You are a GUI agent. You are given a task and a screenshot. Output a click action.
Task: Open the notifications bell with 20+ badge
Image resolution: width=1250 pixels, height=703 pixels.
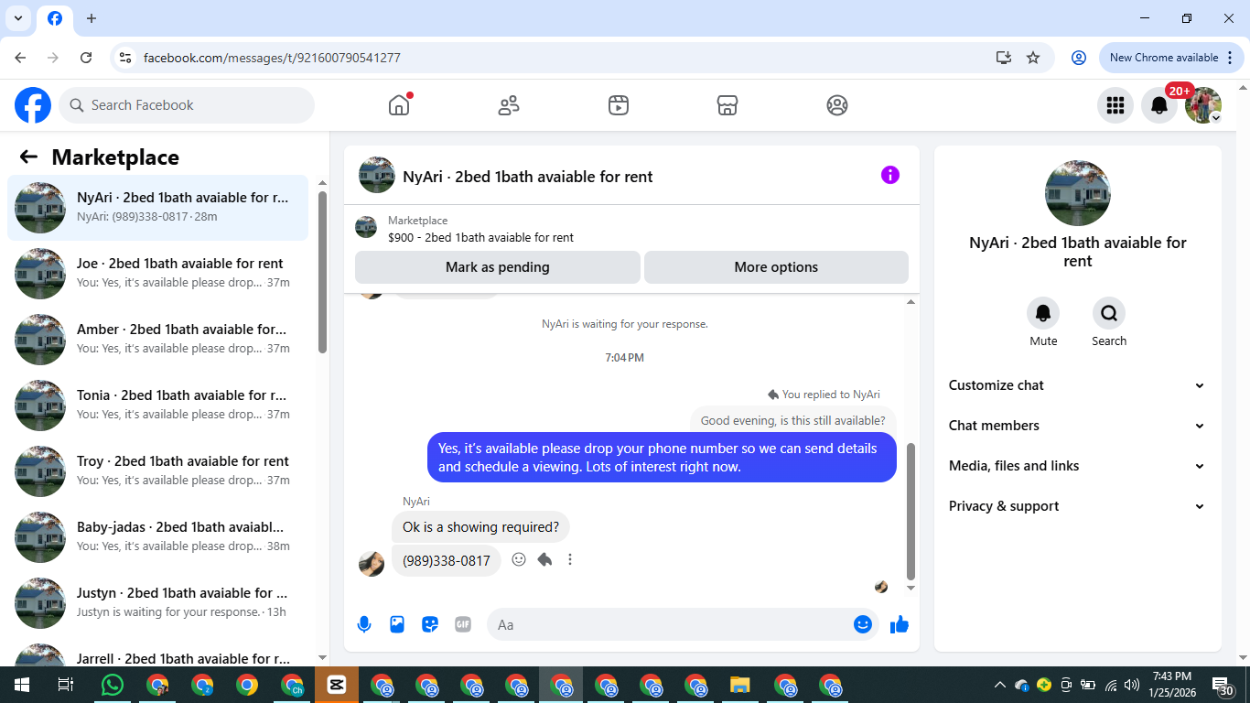click(1159, 105)
